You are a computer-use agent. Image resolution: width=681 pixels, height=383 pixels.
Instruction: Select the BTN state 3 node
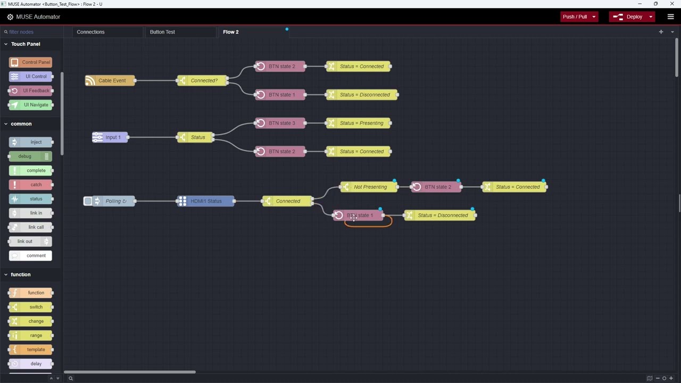[x=280, y=123]
